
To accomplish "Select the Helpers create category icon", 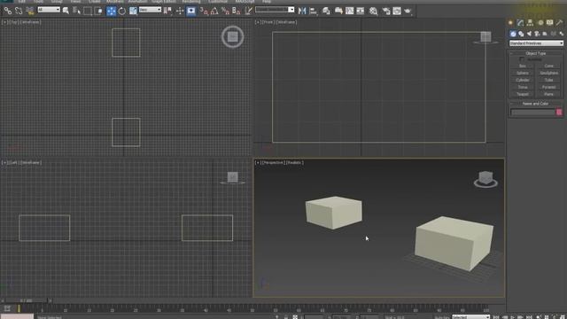I will pyautogui.click(x=545, y=34).
